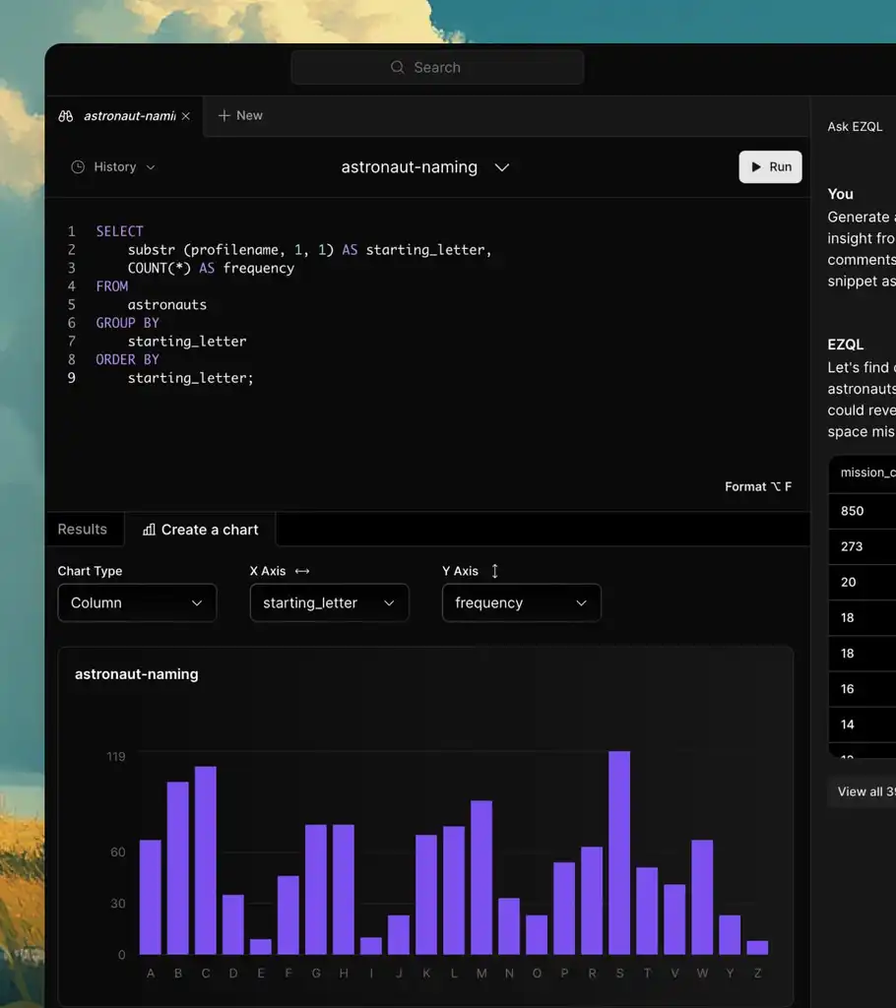The width and height of the screenshot is (896, 1008).
Task: Click the tallest column bar for letter S
Action: click(x=618, y=847)
